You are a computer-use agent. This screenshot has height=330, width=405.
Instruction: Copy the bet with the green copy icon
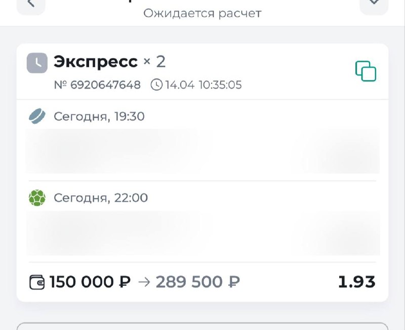(366, 71)
